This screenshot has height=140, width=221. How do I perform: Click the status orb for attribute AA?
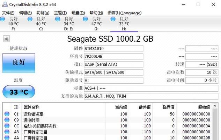[x=7, y=138]
